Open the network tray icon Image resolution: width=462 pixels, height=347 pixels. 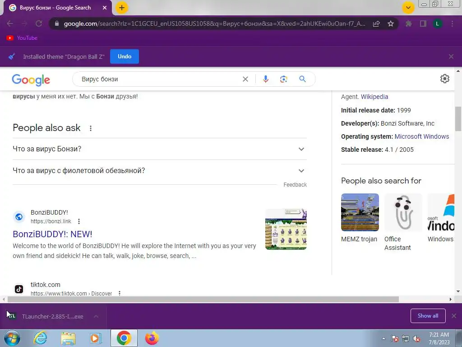pyautogui.click(x=406, y=339)
